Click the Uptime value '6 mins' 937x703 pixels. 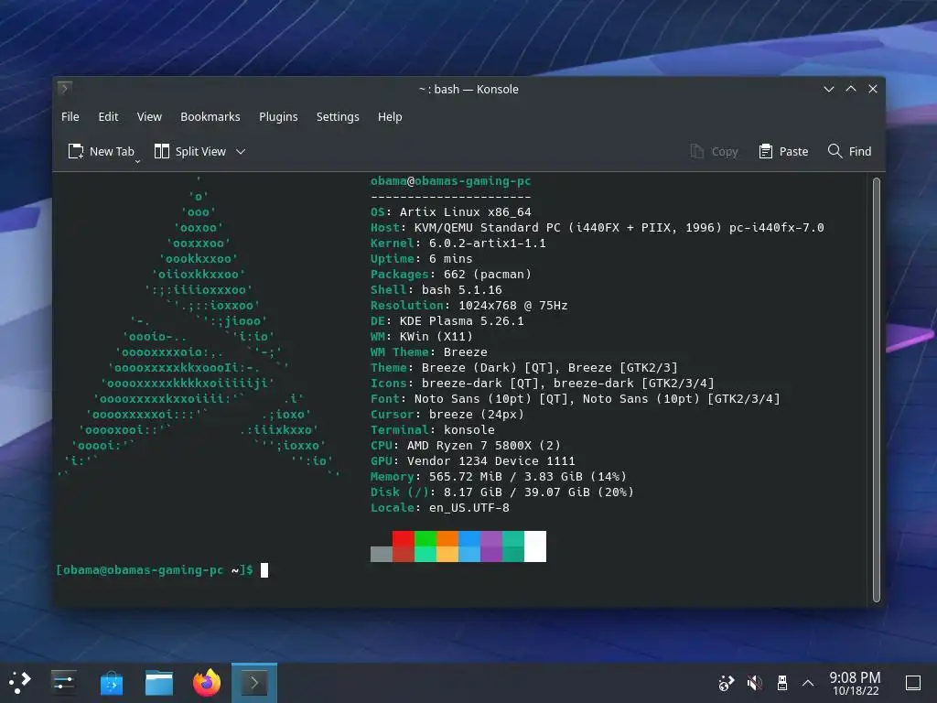click(x=450, y=259)
